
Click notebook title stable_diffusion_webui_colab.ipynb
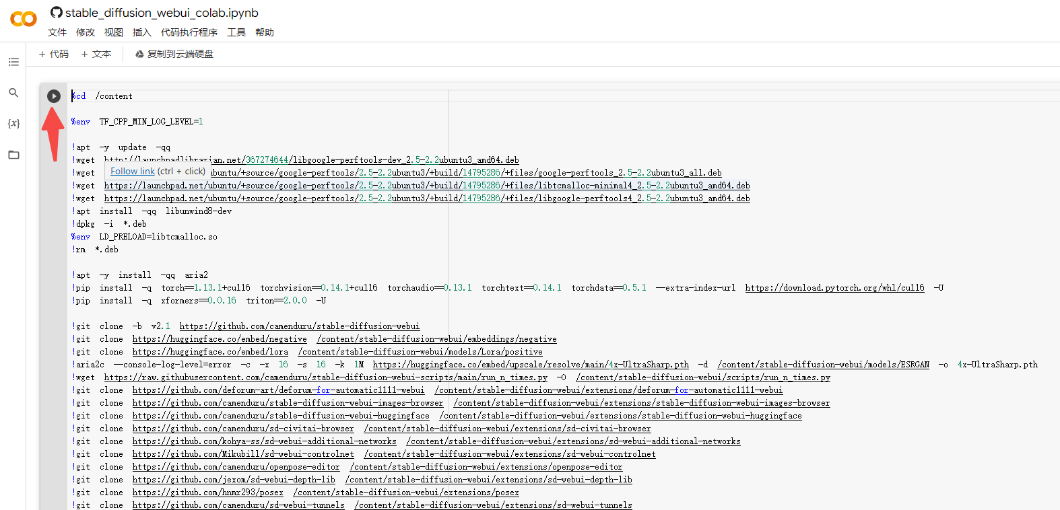click(162, 13)
